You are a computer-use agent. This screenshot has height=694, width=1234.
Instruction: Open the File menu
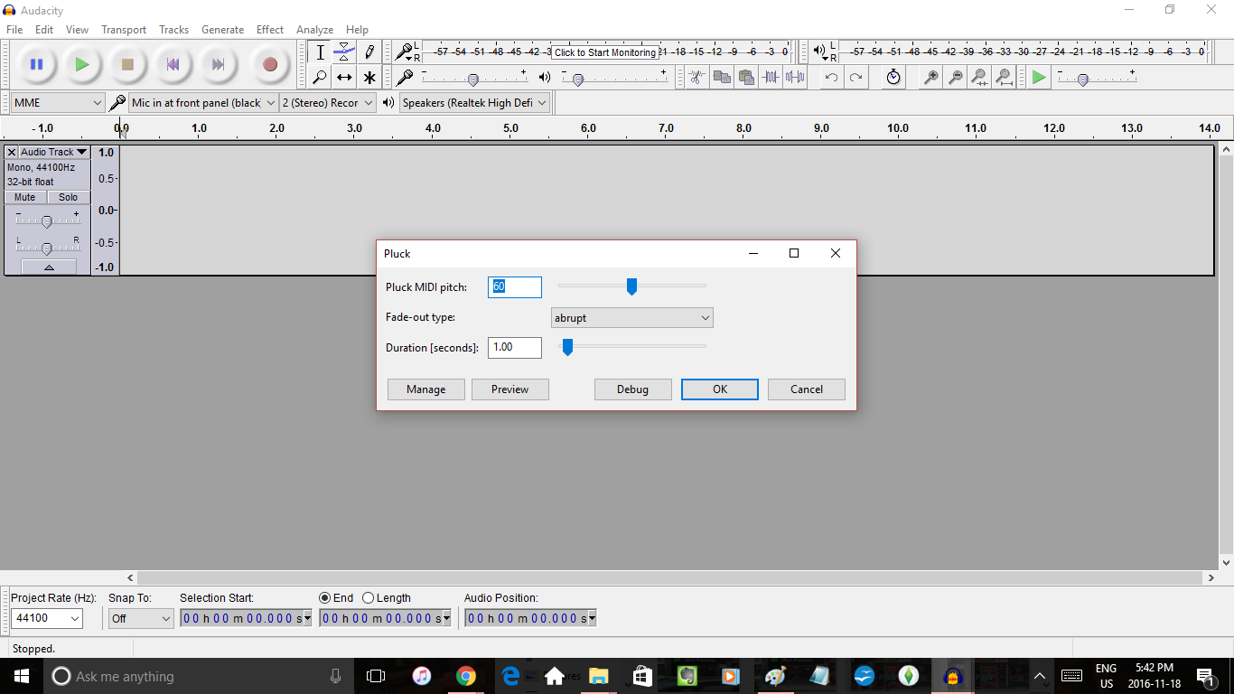(14, 30)
